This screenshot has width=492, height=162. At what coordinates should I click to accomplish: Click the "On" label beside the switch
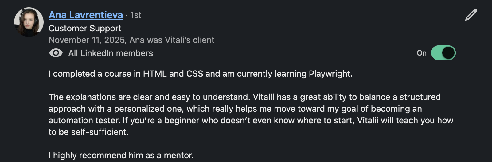point(421,53)
